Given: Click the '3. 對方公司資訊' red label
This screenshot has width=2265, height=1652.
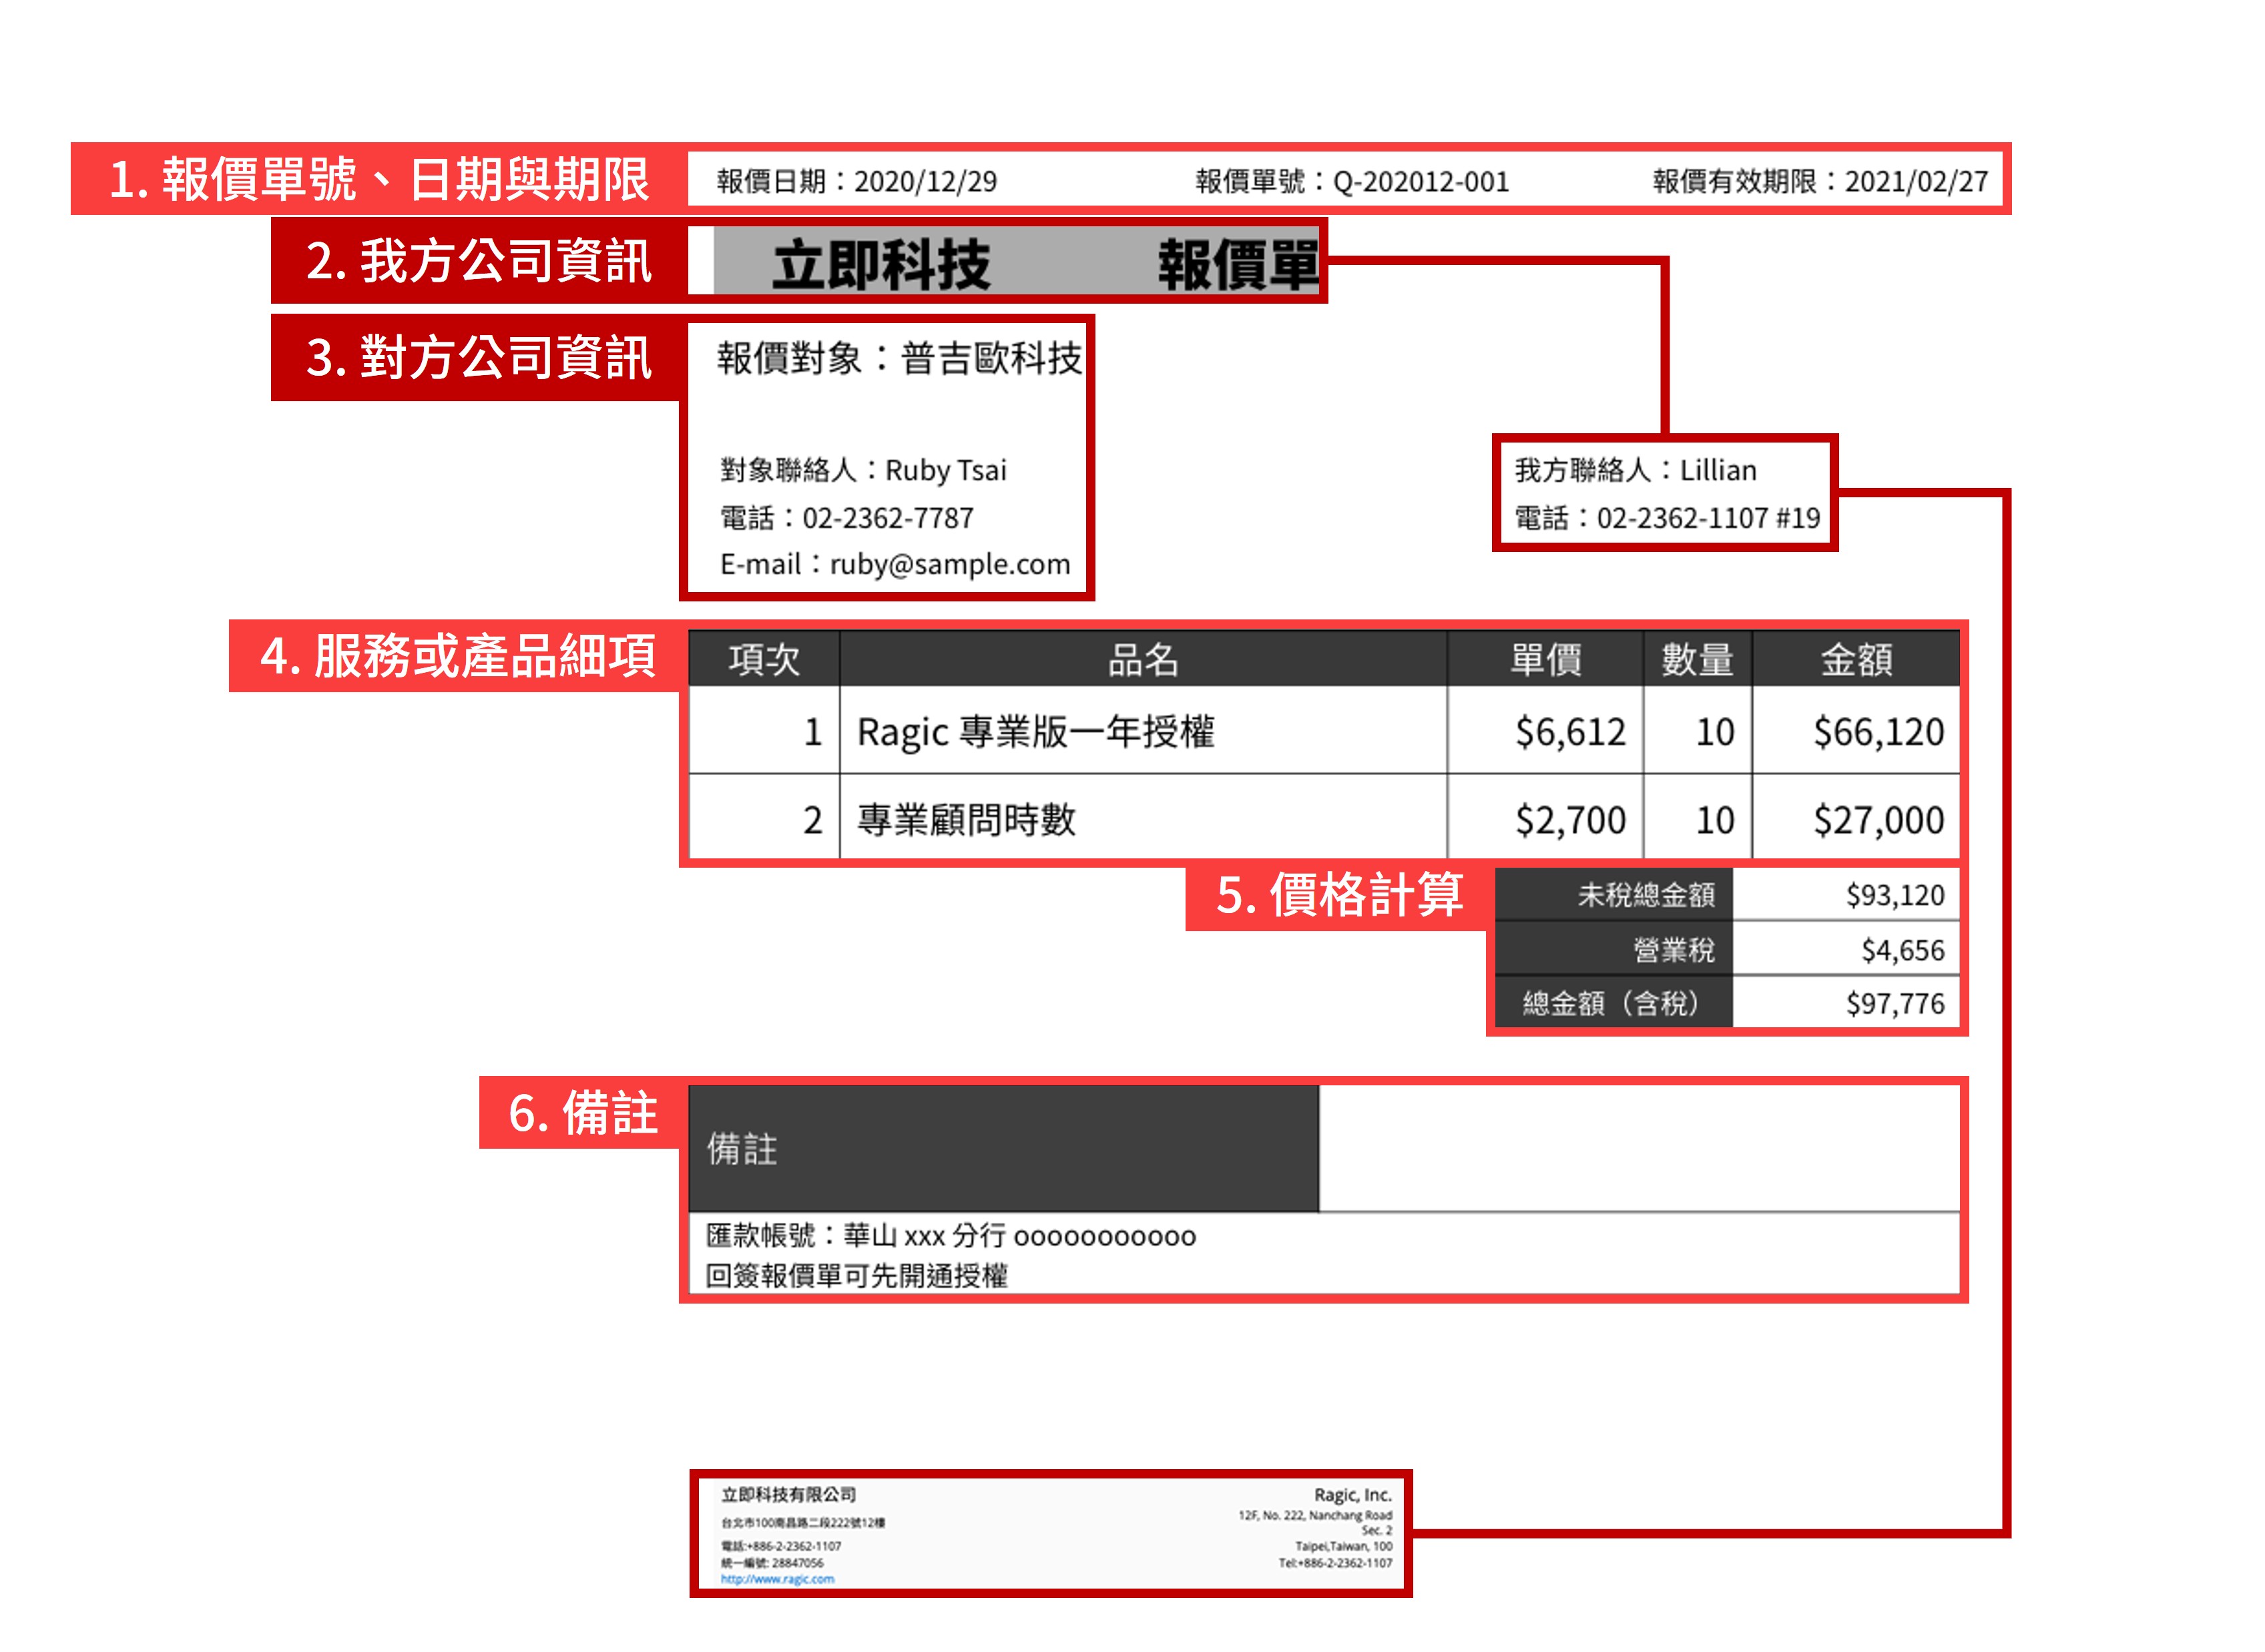Looking at the screenshot, I should click(x=479, y=358).
